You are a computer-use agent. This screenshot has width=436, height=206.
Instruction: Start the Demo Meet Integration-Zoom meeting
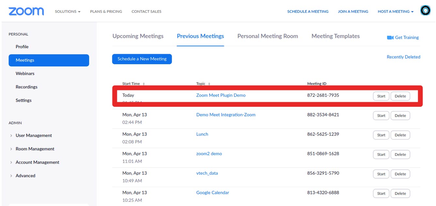coord(381,116)
